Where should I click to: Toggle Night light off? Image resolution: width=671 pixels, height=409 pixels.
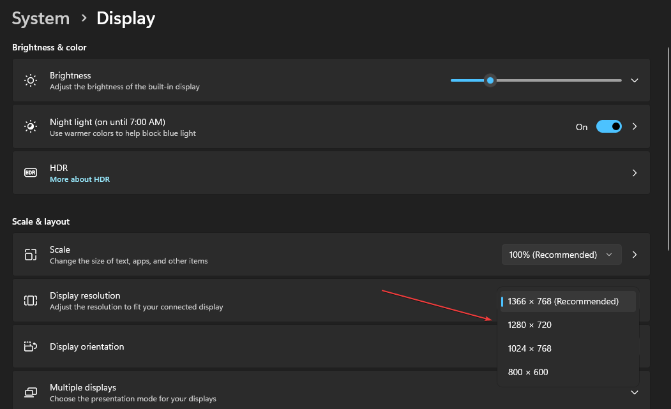pyautogui.click(x=609, y=126)
